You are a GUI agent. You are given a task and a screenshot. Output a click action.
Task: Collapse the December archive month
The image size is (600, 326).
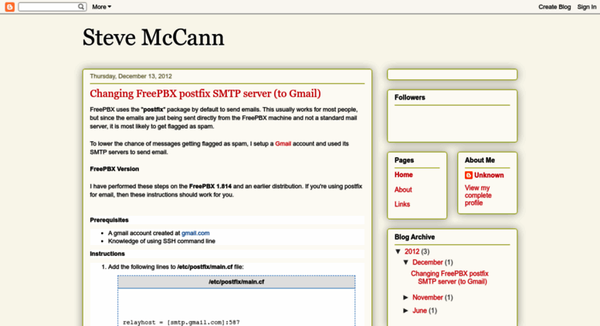(406, 262)
